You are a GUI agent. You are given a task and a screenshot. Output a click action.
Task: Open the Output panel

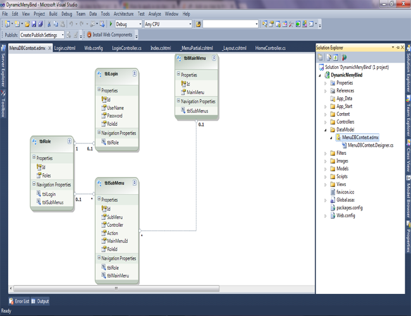[42, 301]
